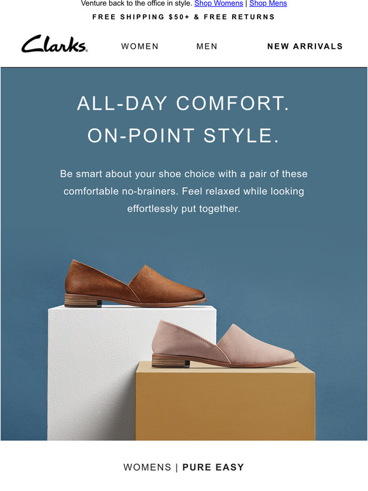Click the ON-POINT STYLE headline line
The width and height of the screenshot is (368, 491).
pos(183,135)
